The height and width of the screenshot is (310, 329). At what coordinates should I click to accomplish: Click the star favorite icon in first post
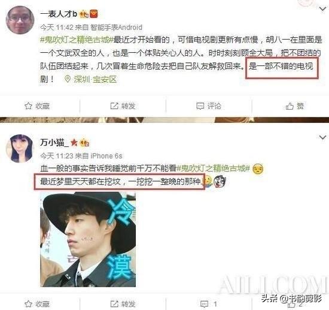tap(28, 106)
